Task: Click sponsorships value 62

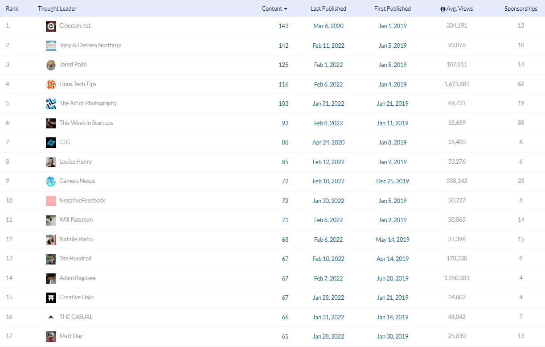Action: (x=521, y=84)
